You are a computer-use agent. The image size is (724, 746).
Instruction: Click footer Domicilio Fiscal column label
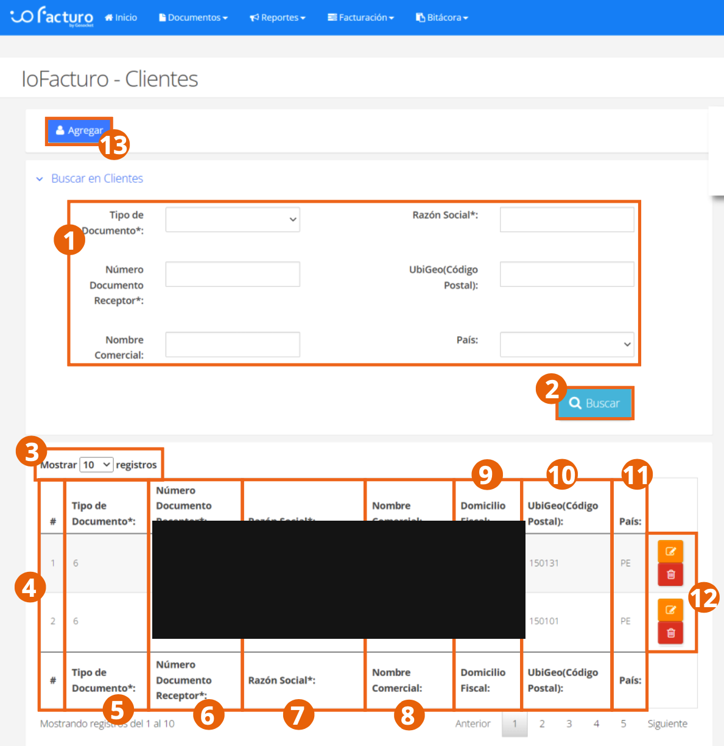tap(483, 680)
